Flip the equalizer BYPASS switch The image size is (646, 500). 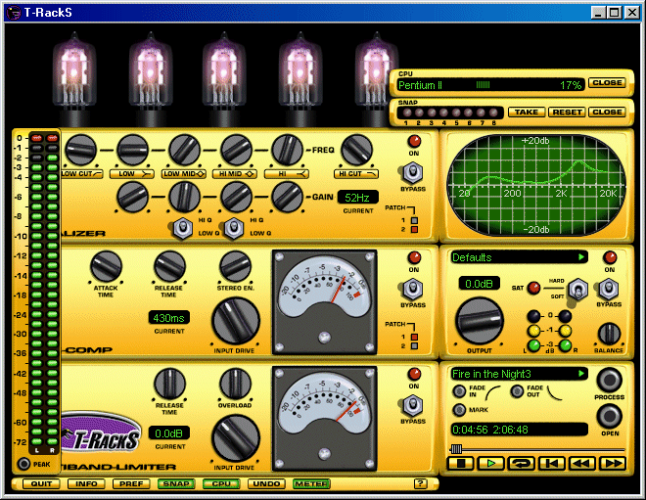coord(413,172)
